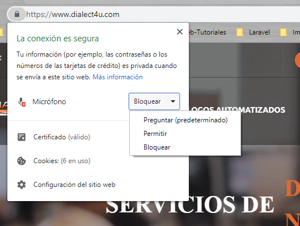The image size is (300, 226).
Task: Click the site settings gear icon
Action: [x=22, y=185]
